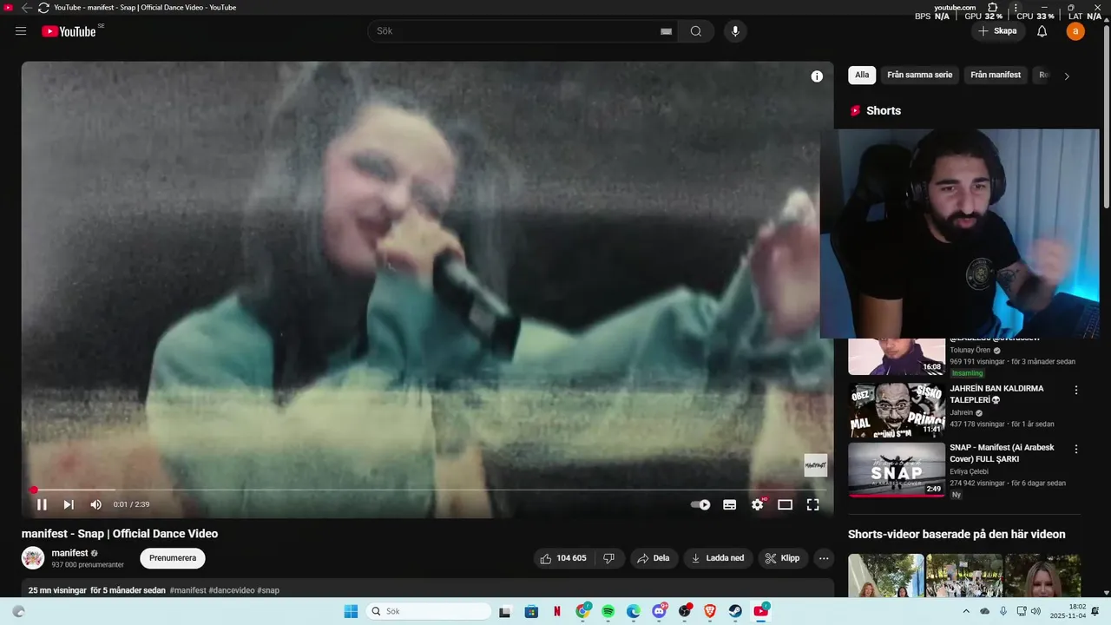Seek along the red video progress bar
This screenshot has height=625, width=1111.
[x=427, y=490]
